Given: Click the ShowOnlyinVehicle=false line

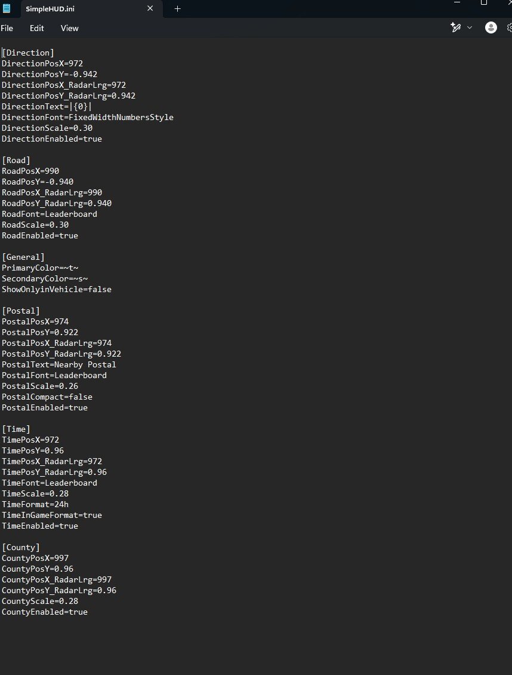Looking at the screenshot, I should click(57, 289).
